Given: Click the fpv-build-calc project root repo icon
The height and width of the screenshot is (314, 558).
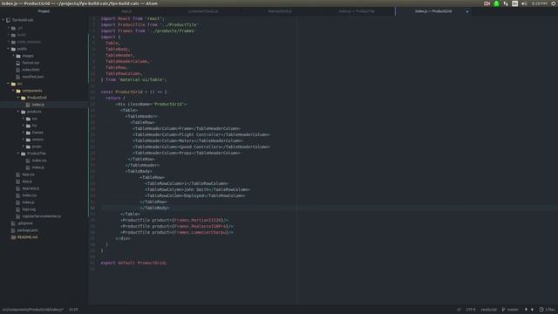Looking at the screenshot, I should pos(8,20).
